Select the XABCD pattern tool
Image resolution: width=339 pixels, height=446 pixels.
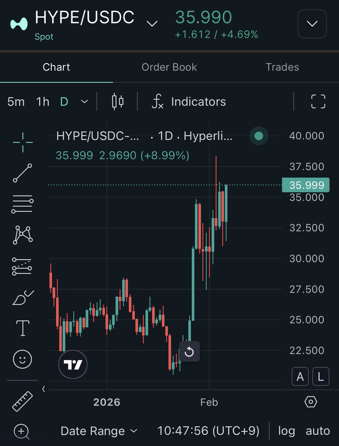coord(23,235)
